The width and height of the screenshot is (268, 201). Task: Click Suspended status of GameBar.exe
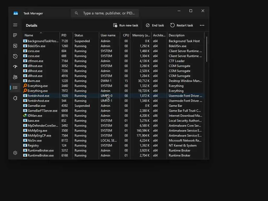(x=82, y=106)
